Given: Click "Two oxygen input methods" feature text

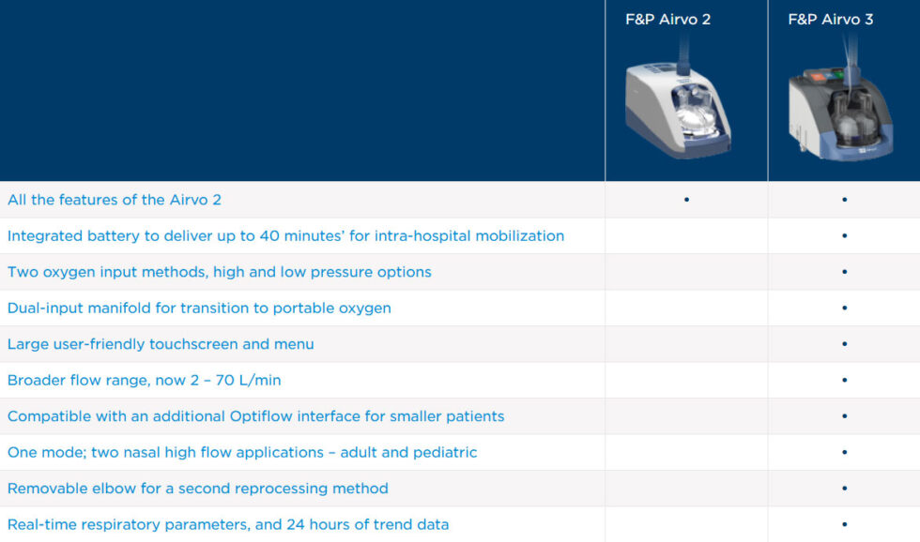Looking at the screenshot, I should 219,272.
